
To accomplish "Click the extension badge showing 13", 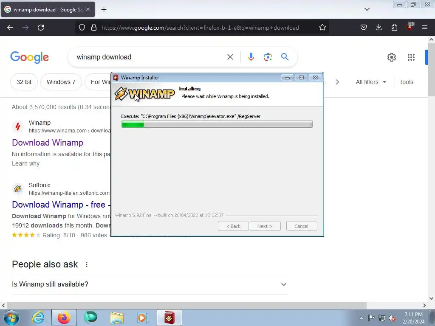I will 410,26.
